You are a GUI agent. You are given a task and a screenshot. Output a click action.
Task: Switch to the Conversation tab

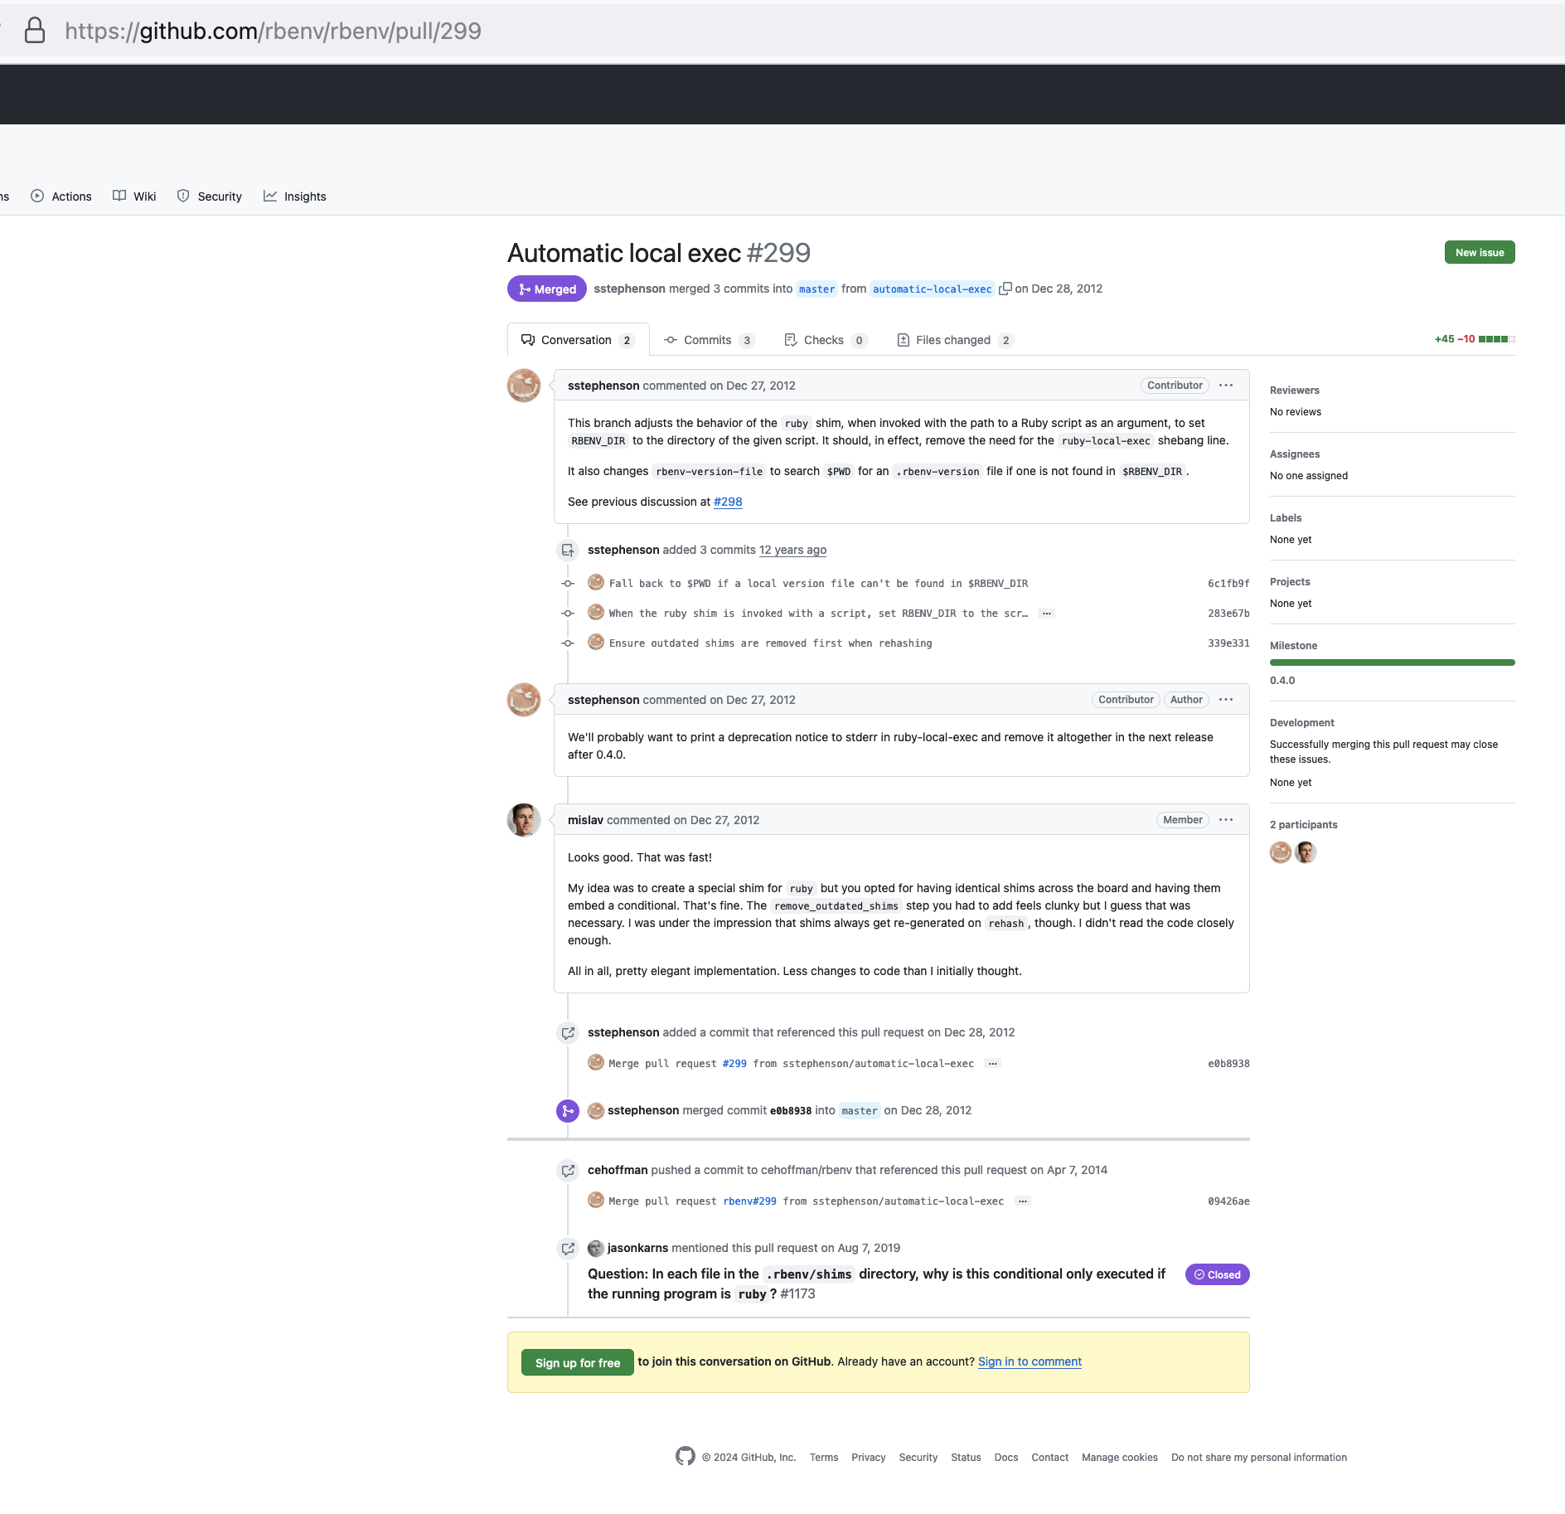(578, 340)
